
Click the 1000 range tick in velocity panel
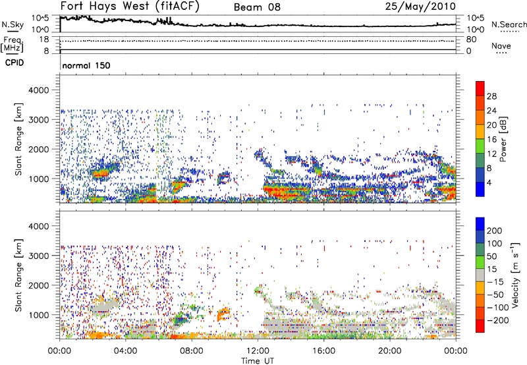[38, 315]
